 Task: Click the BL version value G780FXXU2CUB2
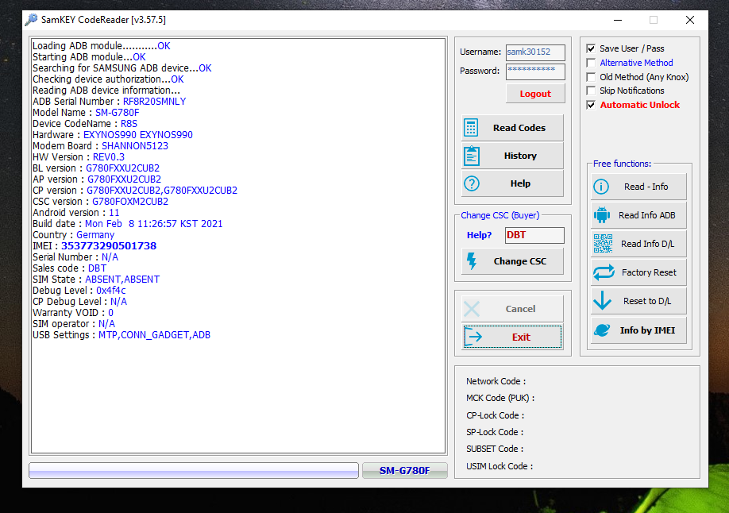(123, 168)
